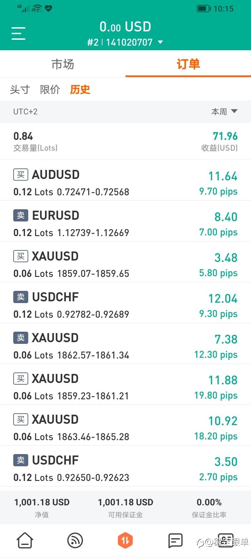Tap the 71.96 收益(USD) summary
Screen dimensions: 251x558
click(x=220, y=141)
